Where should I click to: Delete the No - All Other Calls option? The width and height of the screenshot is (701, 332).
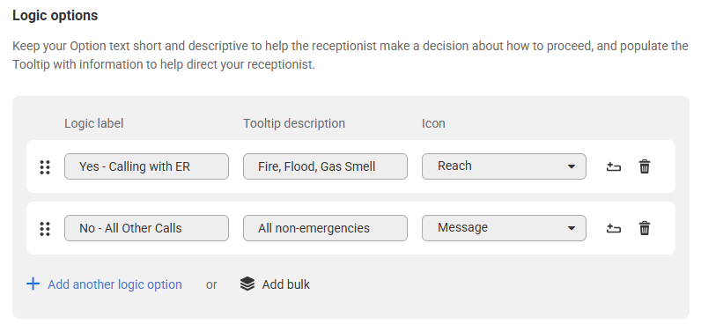point(645,228)
